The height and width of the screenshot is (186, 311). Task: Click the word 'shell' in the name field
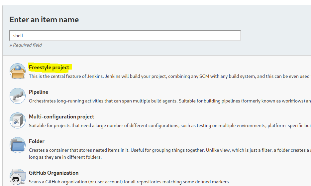18,36
